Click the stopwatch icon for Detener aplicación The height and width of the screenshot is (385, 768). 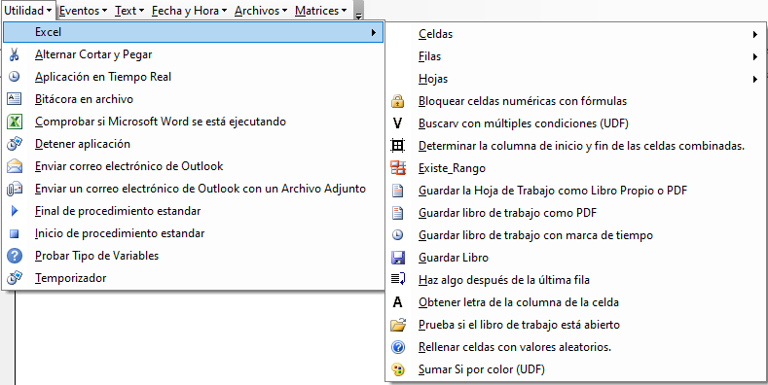(x=15, y=144)
